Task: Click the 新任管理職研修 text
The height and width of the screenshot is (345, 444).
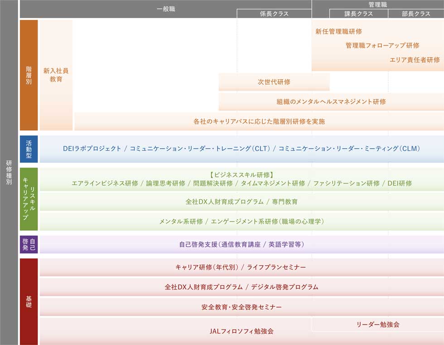Action: [x=339, y=31]
